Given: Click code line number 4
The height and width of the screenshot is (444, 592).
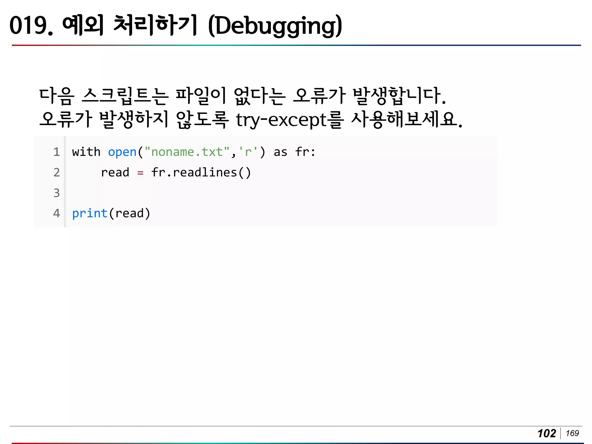Looking at the screenshot, I should tap(57, 213).
